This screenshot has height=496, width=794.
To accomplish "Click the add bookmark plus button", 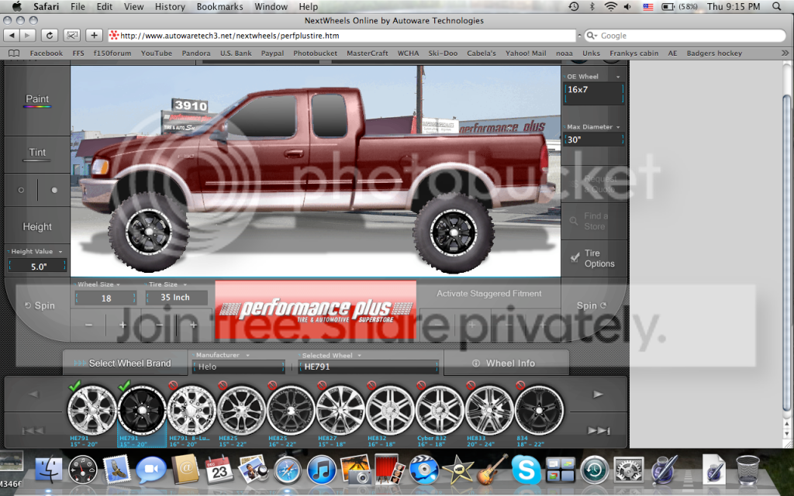I will 94,36.
